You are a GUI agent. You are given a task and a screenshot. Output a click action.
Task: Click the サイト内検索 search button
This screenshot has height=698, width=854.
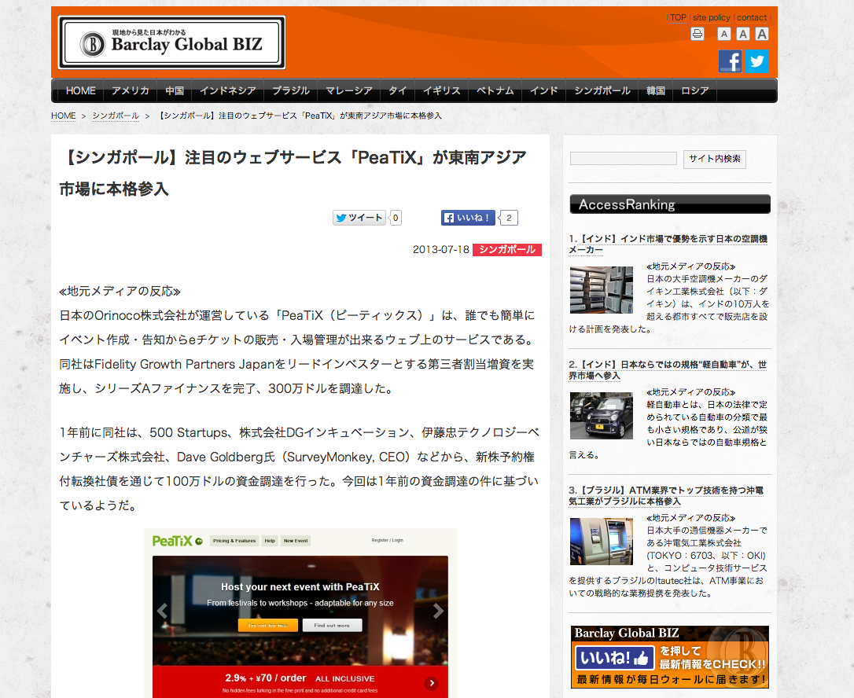click(715, 159)
